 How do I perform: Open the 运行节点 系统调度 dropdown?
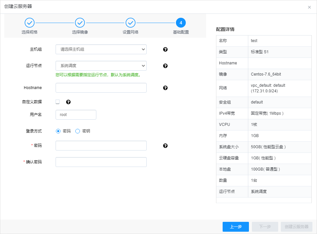pyautogui.click(x=101, y=66)
